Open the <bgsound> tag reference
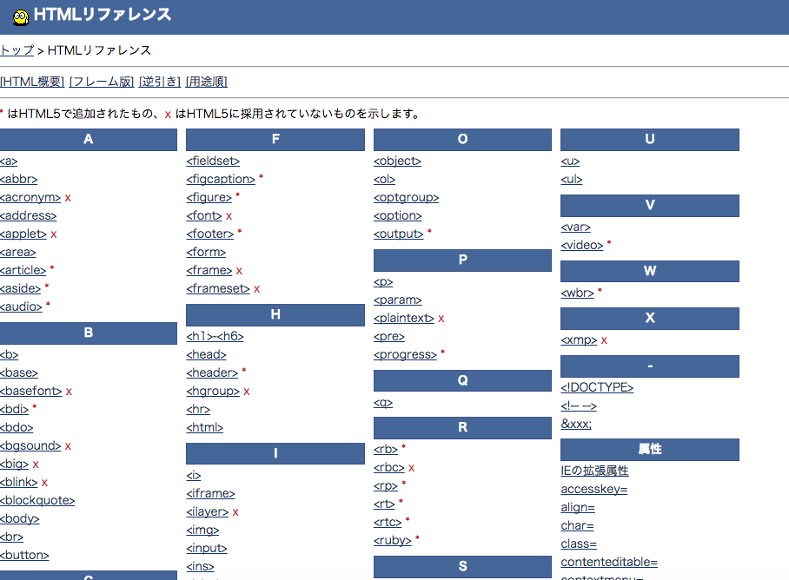Image resolution: width=789 pixels, height=580 pixels. [30, 445]
